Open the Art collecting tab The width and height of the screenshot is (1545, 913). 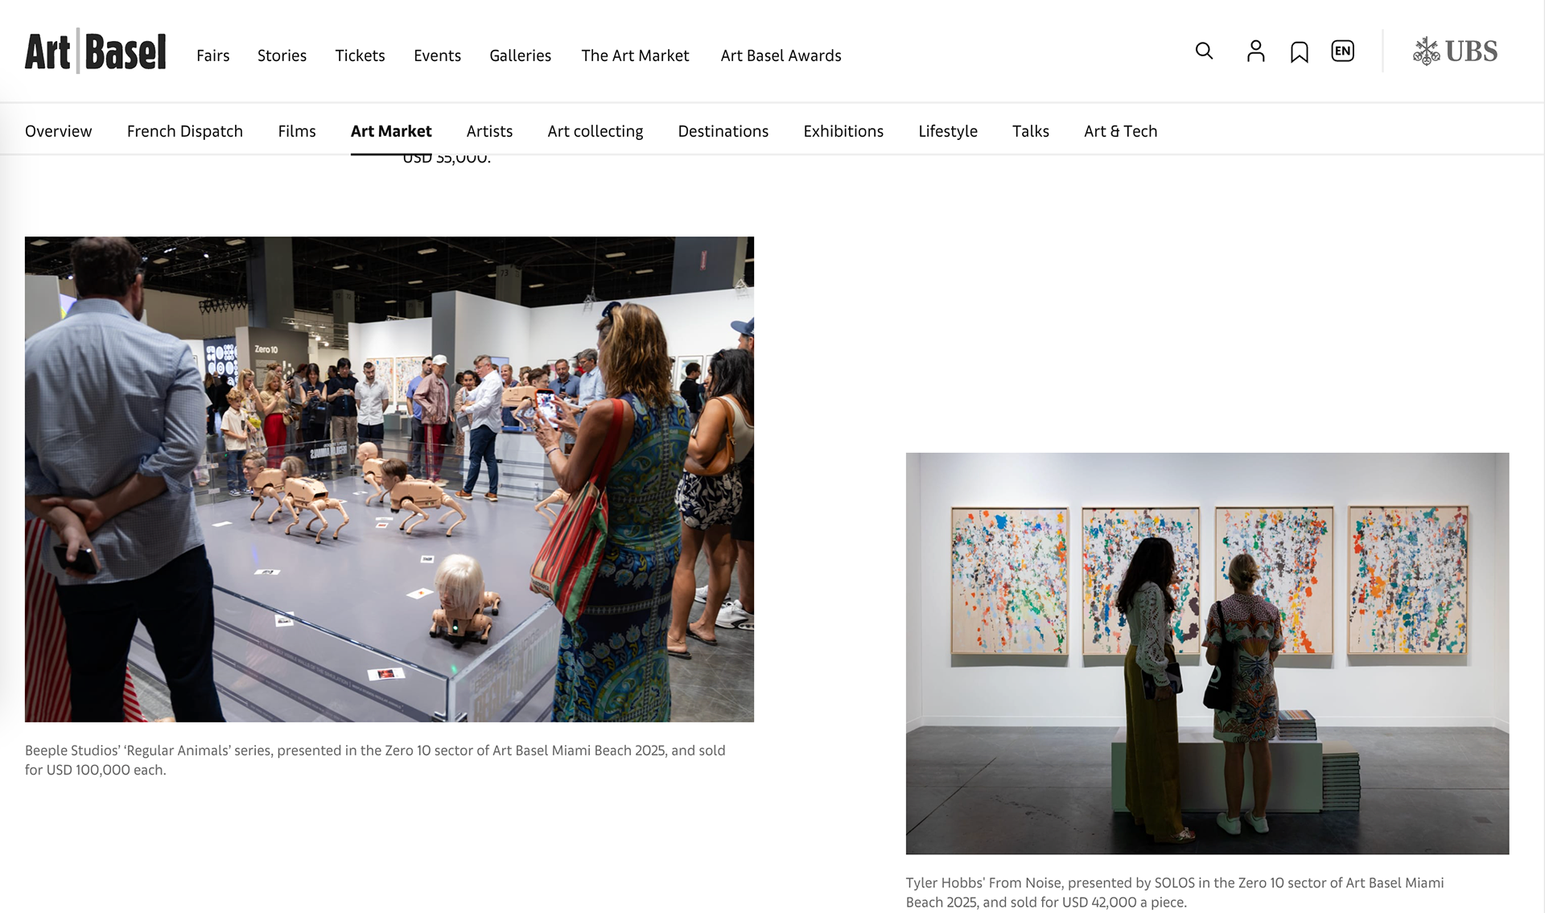[595, 131]
